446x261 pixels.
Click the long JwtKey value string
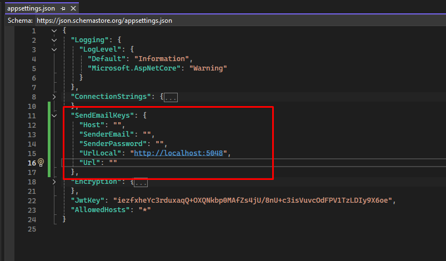253,200
